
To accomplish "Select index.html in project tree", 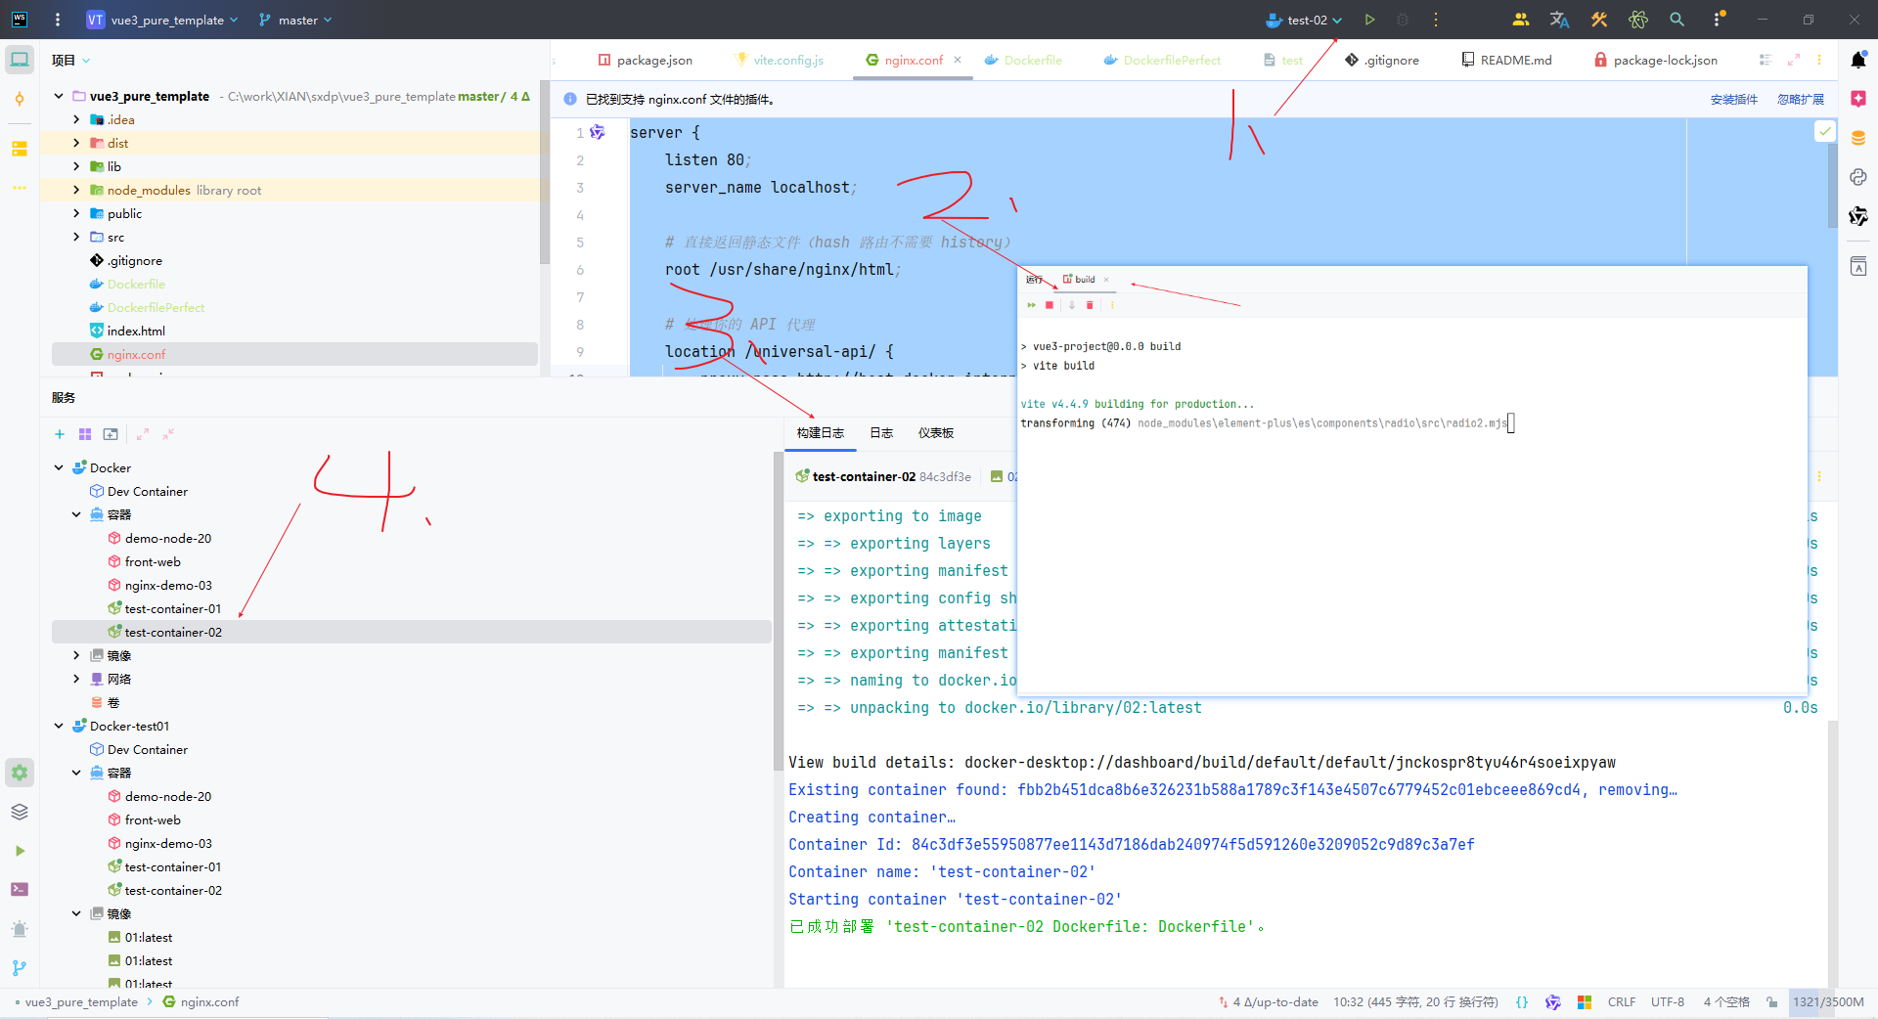I will 135,331.
